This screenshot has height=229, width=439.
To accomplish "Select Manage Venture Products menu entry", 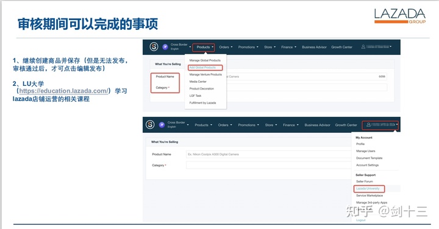I will (205, 75).
